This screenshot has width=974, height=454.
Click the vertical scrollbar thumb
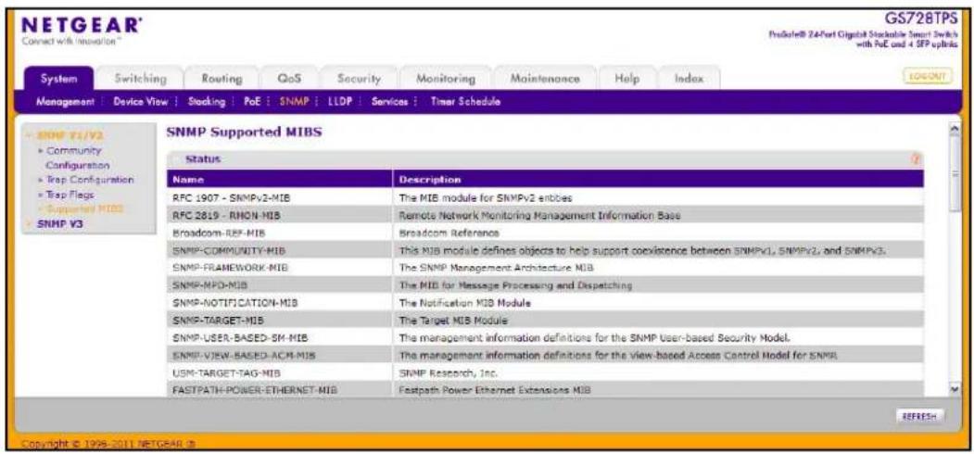click(x=955, y=174)
